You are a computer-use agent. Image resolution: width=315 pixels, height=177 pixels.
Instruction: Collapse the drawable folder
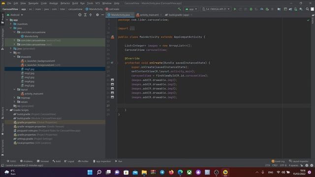click(x=14, y=57)
